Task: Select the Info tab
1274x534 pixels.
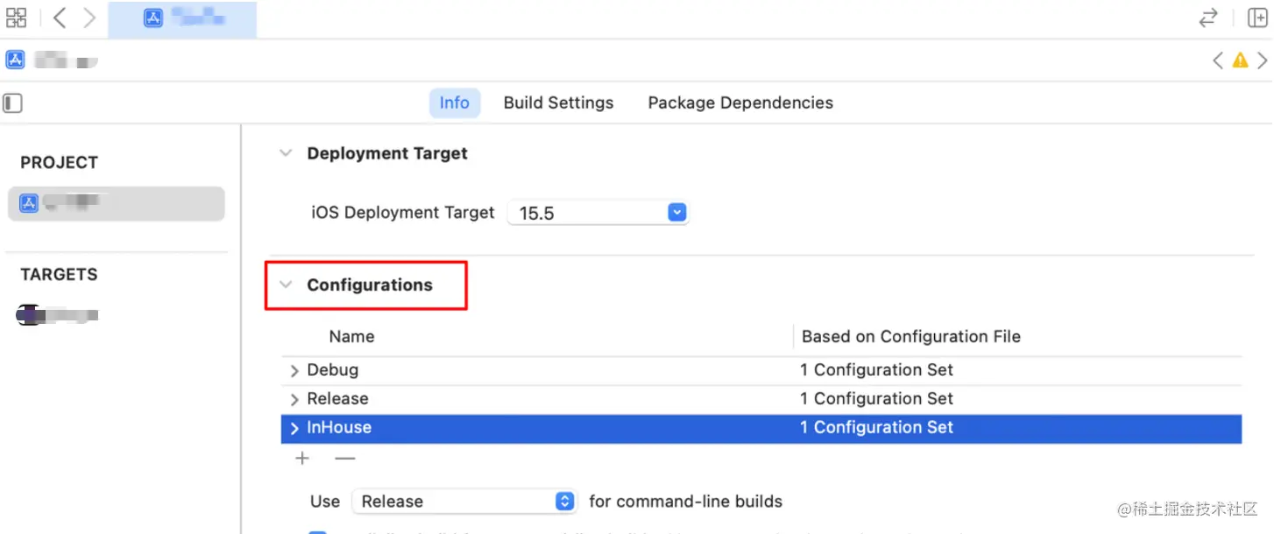Action: coord(454,102)
